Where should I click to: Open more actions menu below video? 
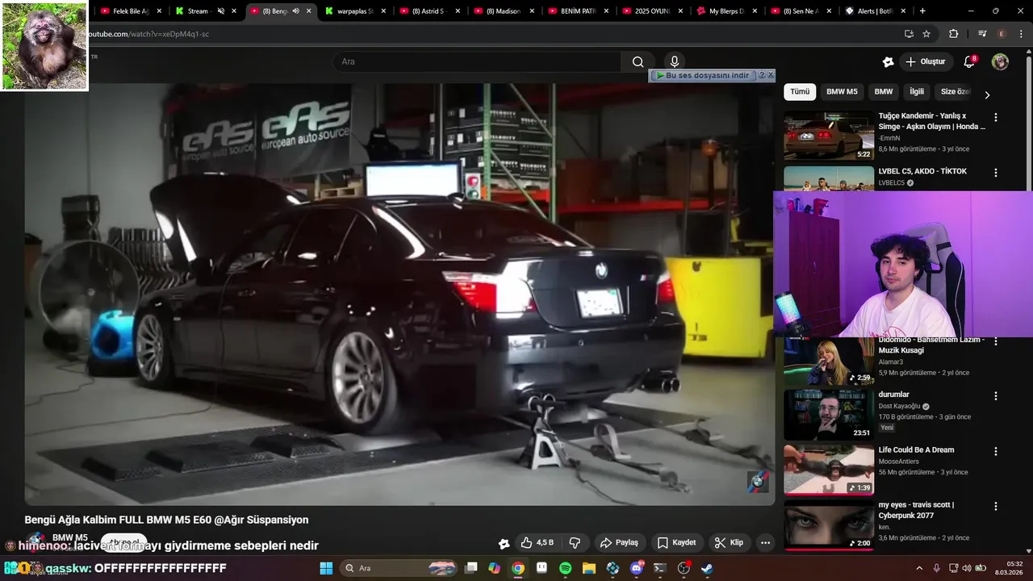coord(765,542)
